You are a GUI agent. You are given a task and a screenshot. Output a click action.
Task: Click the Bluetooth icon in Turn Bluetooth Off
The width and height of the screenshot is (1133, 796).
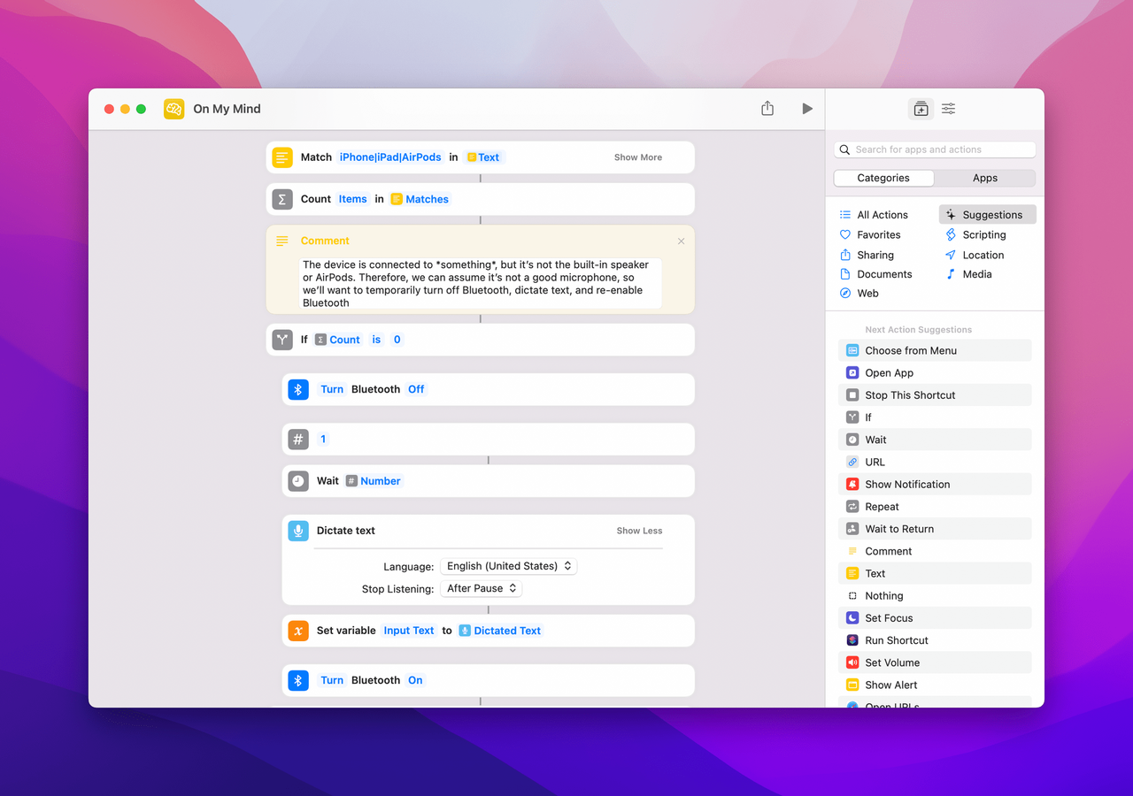point(298,389)
